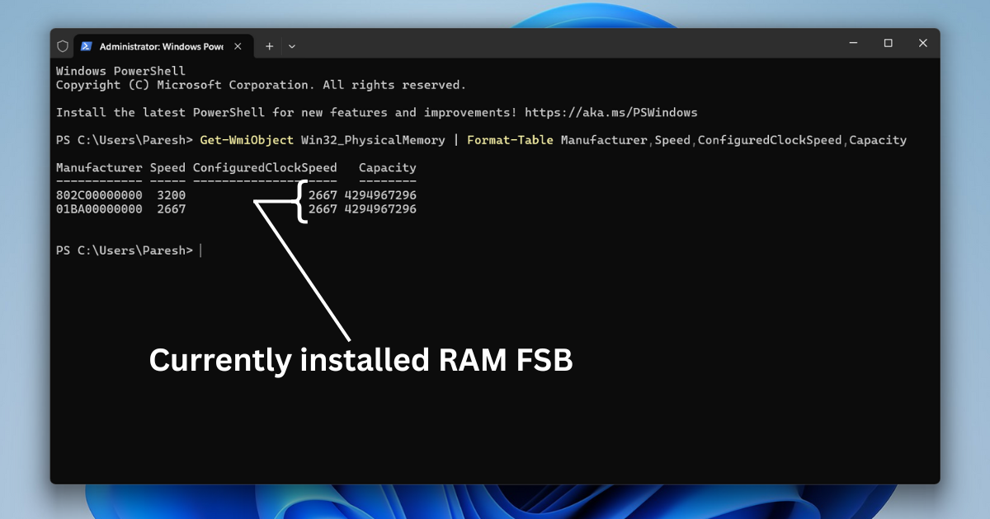The width and height of the screenshot is (990, 519).
Task: Click manufacturer value 802C00000000
Action: [x=99, y=195]
